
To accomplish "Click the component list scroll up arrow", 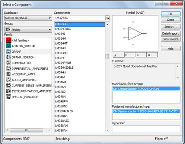I will (x=107, y=24).
